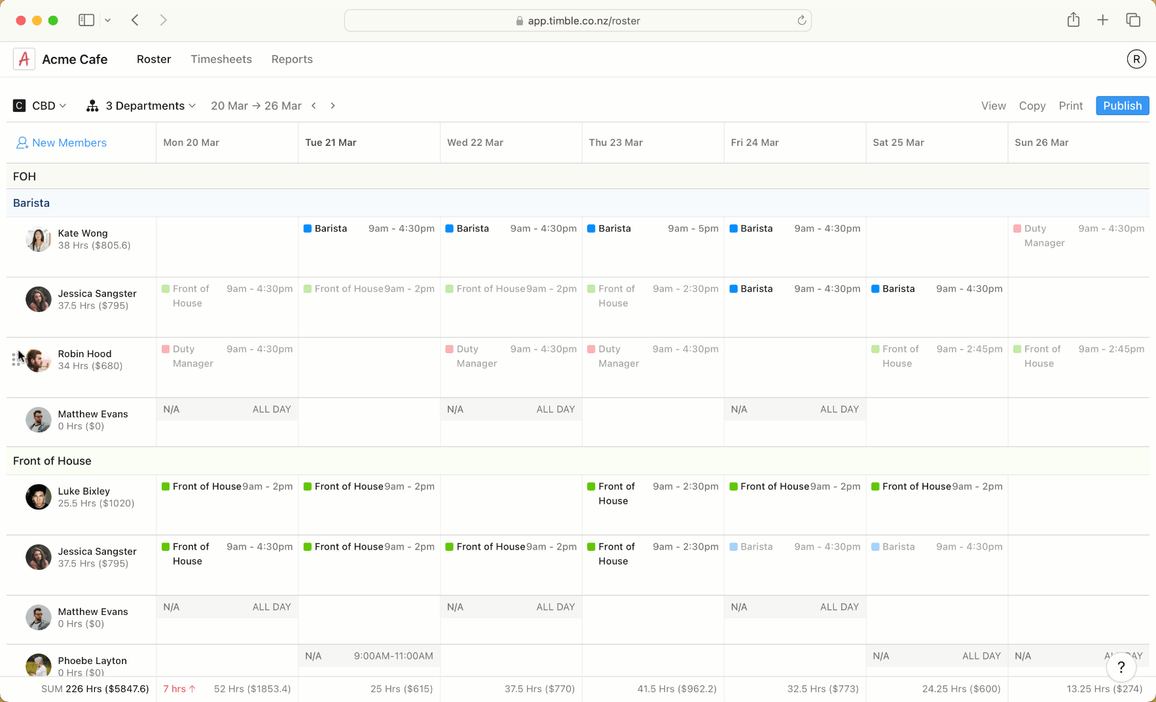Open a new browser tab with plus icon
1156x702 pixels.
pos(1103,20)
